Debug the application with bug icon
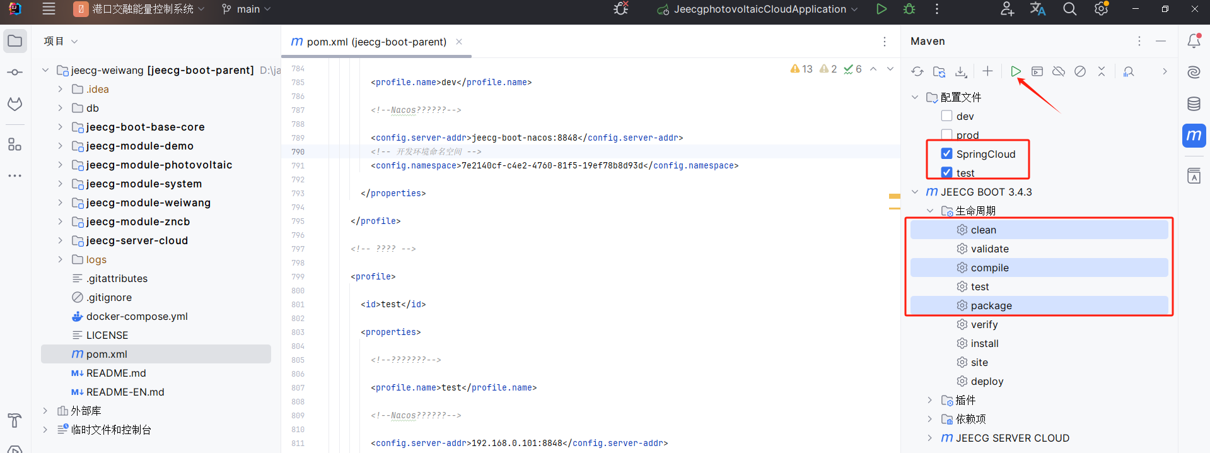This screenshot has height=453, width=1210. tap(909, 9)
